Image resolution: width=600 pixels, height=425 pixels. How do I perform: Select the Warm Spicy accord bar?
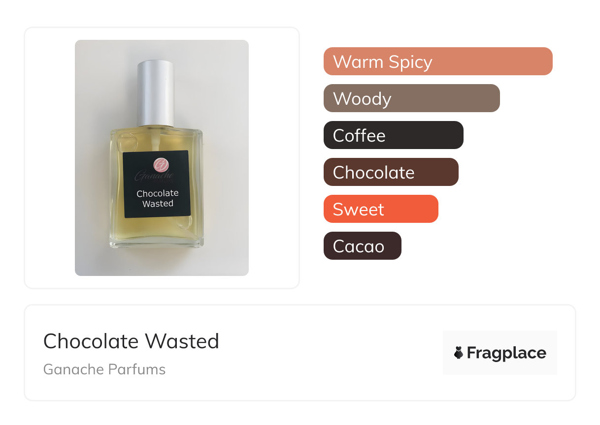point(438,61)
